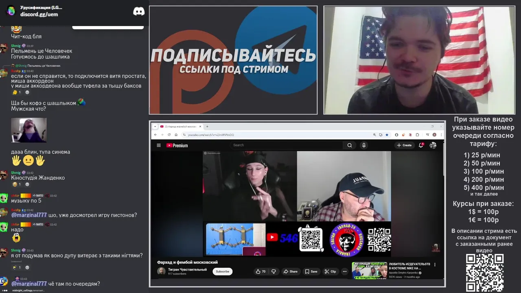The image size is (521, 293).
Task: Select the Фархад и фембой browser tab
Action: [x=180, y=127]
